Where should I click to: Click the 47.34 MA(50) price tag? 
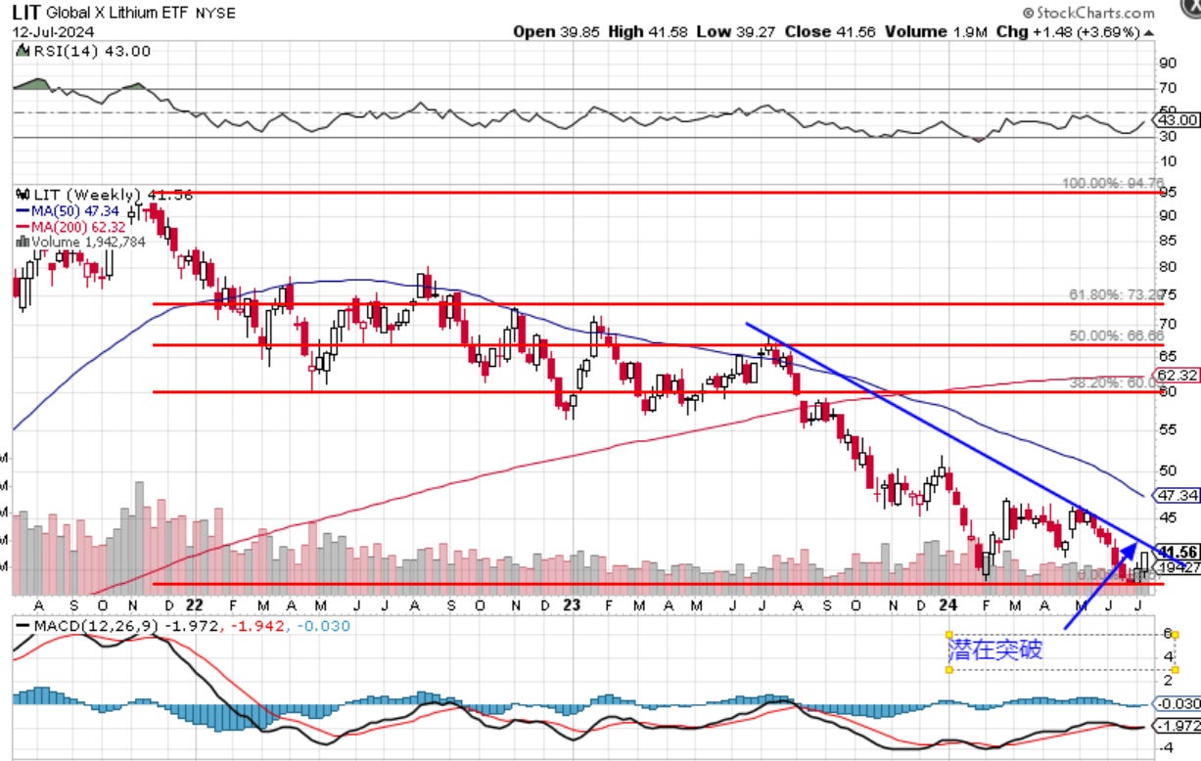click(x=1177, y=496)
